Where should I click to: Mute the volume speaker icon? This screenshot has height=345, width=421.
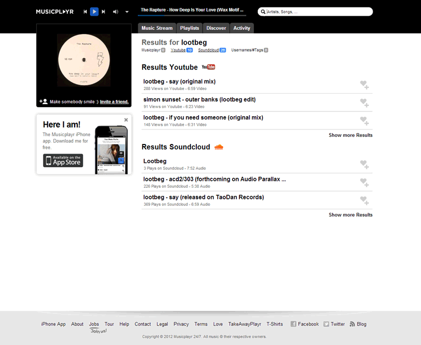(115, 12)
